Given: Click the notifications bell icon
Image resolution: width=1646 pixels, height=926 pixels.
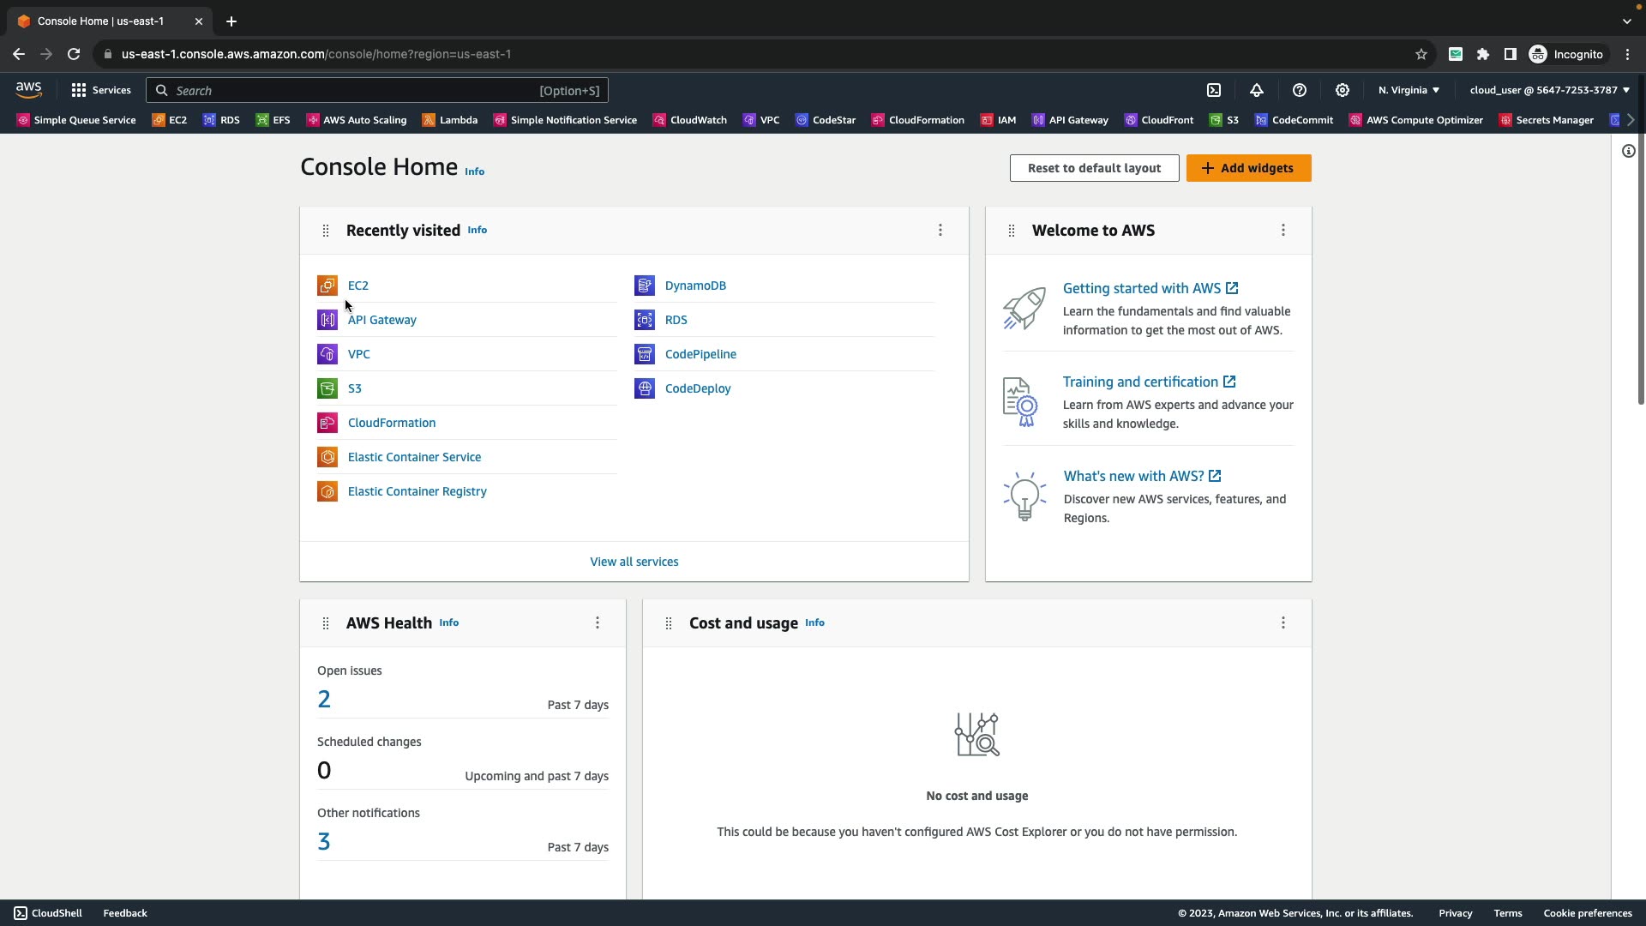Looking at the screenshot, I should click(x=1257, y=90).
